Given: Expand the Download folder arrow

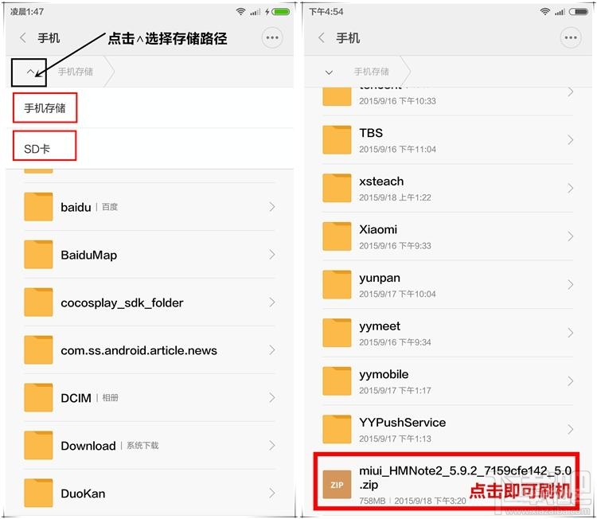Looking at the screenshot, I should tap(272, 445).
